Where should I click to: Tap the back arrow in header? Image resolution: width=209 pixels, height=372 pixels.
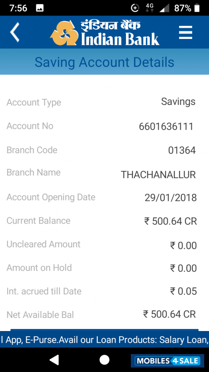coord(14,32)
